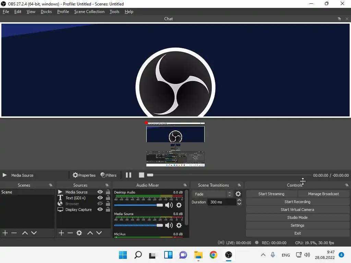Open Media Source audio gear settings
The image size is (351, 263).
tap(179, 225)
